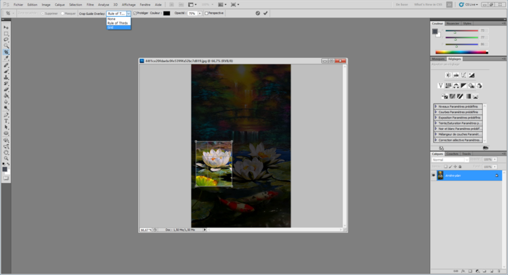Click the Opacité percentage field
508x275 pixels.
192,13
